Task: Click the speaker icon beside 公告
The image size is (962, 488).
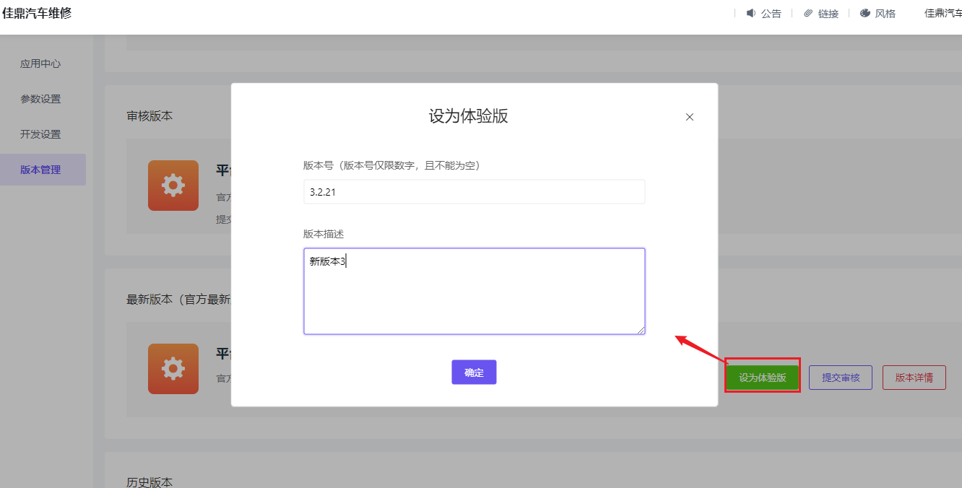Action: [x=751, y=13]
